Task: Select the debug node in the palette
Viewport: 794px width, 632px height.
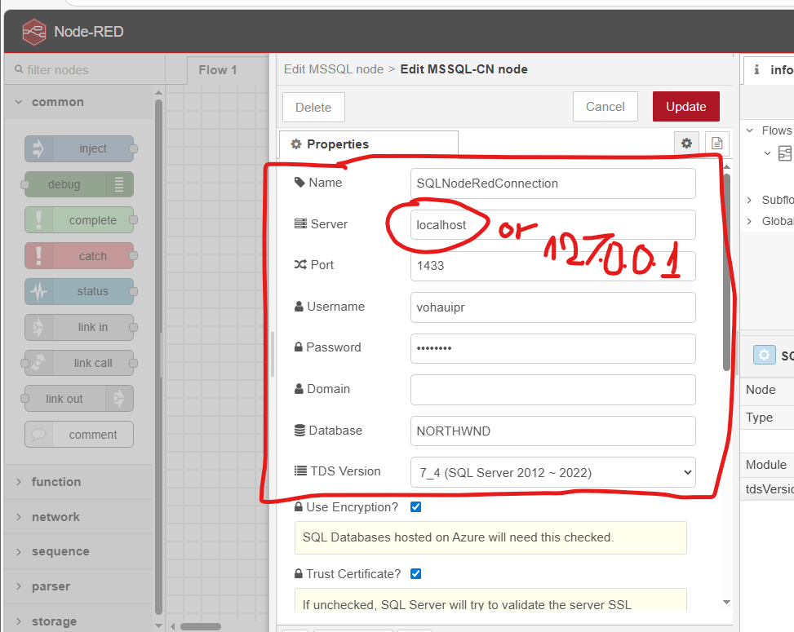Action: (78, 184)
